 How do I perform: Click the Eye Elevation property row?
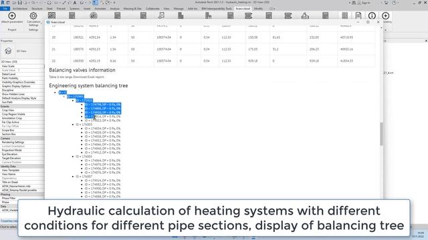click(22, 154)
